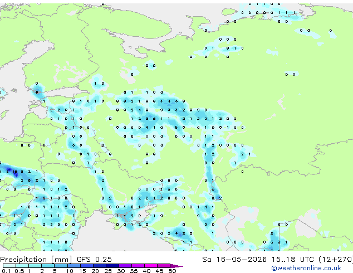
Task: Click the 40–45 mm magenta legend swatch
Action: [x=151, y=266]
